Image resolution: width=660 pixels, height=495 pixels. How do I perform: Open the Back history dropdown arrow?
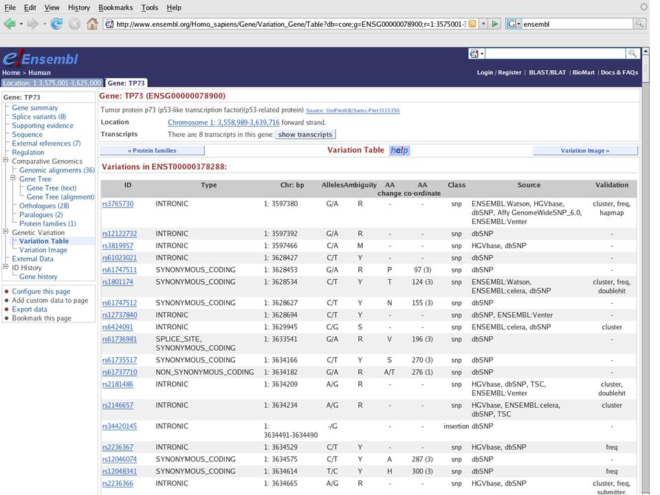pyautogui.click(x=21, y=24)
